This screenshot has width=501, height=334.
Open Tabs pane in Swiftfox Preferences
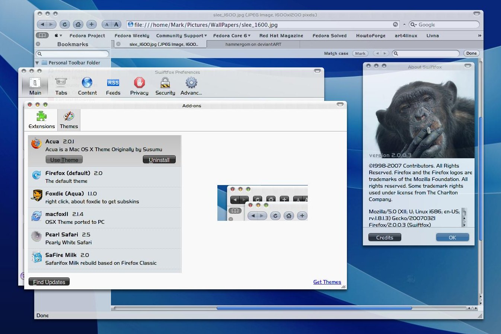click(x=61, y=86)
